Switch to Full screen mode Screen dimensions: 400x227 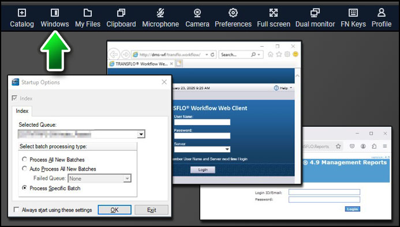(x=274, y=18)
